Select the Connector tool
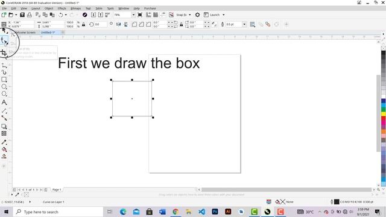The image size is (386, 217). tap(4, 118)
